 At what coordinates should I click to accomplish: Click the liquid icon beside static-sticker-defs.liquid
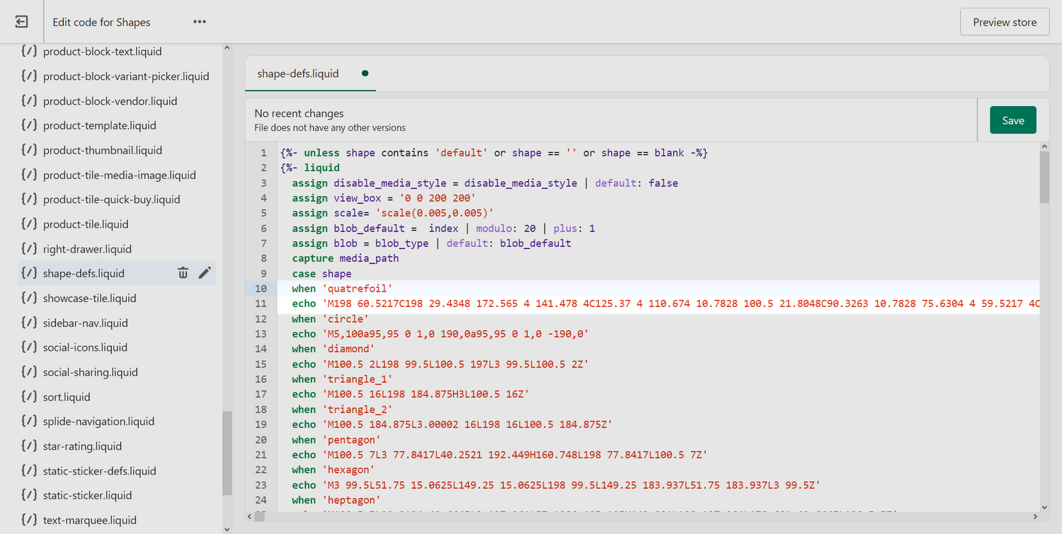pyautogui.click(x=29, y=470)
